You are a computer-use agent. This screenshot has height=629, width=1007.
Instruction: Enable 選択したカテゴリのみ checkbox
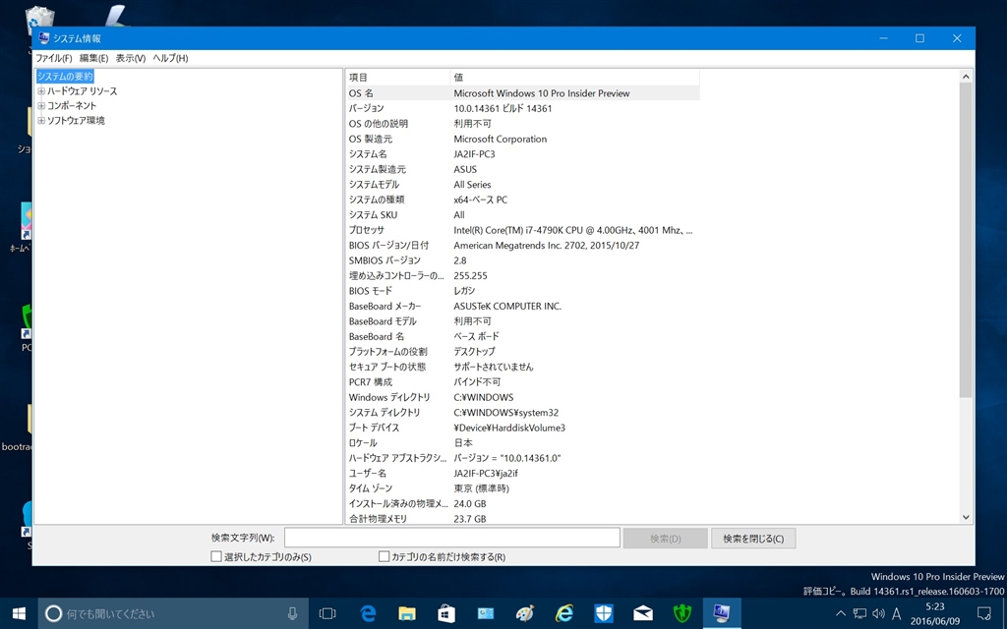(x=216, y=556)
